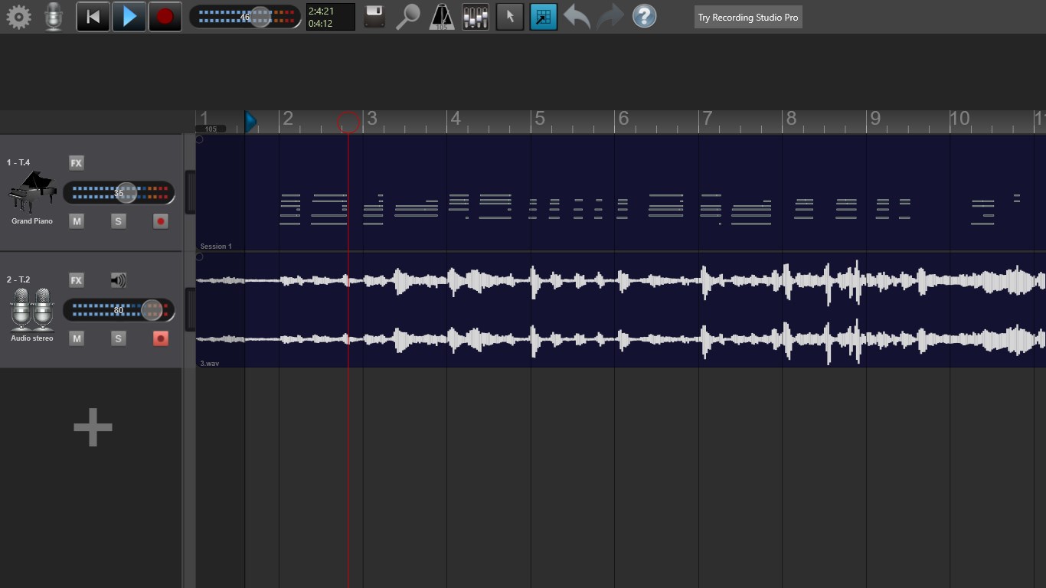
Task: Open the settings gear menu
Action: pyautogui.click(x=18, y=16)
